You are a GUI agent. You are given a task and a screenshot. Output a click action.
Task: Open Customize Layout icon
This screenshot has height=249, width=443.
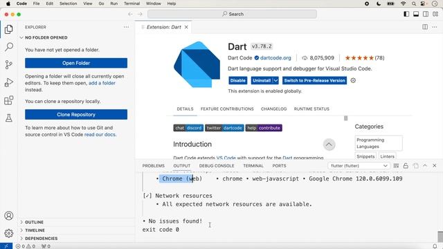point(435,14)
